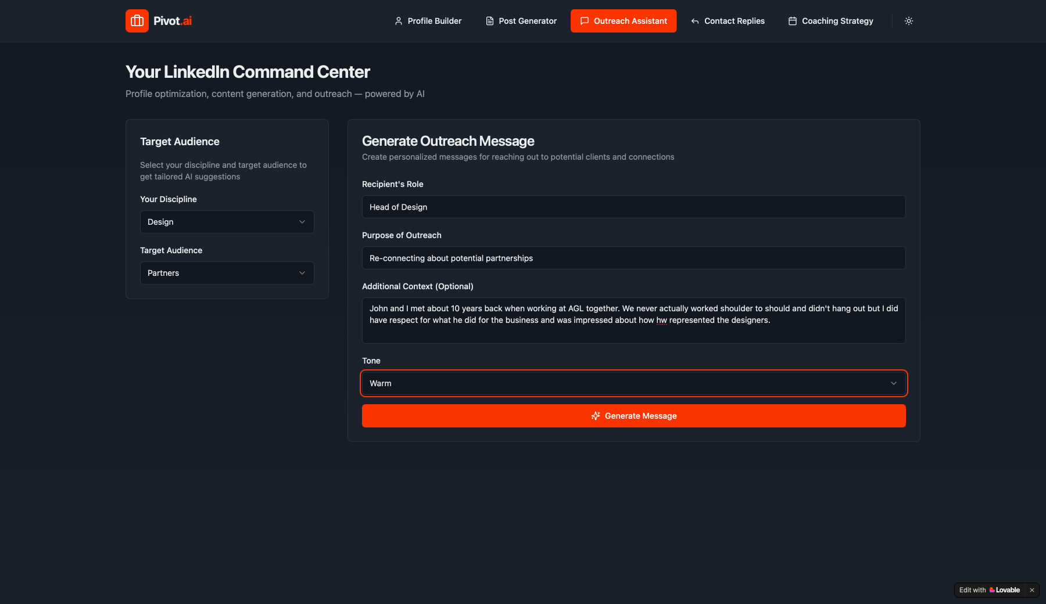Click the calendar icon beside Coaching Strategy
Viewport: 1046px width, 604px height.
pos(793,21)
